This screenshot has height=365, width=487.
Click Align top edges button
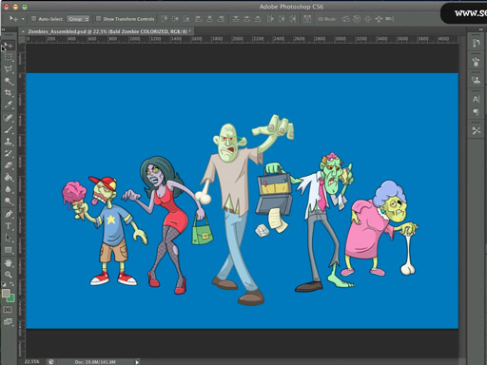tap(164, 19)
